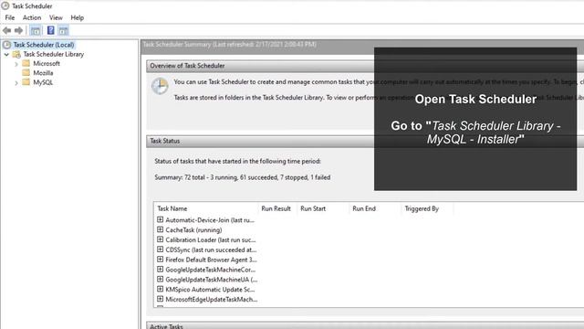Select the Microsoft tree item label
The height and width of the screenshot is (329, 584).
[47, 63]
